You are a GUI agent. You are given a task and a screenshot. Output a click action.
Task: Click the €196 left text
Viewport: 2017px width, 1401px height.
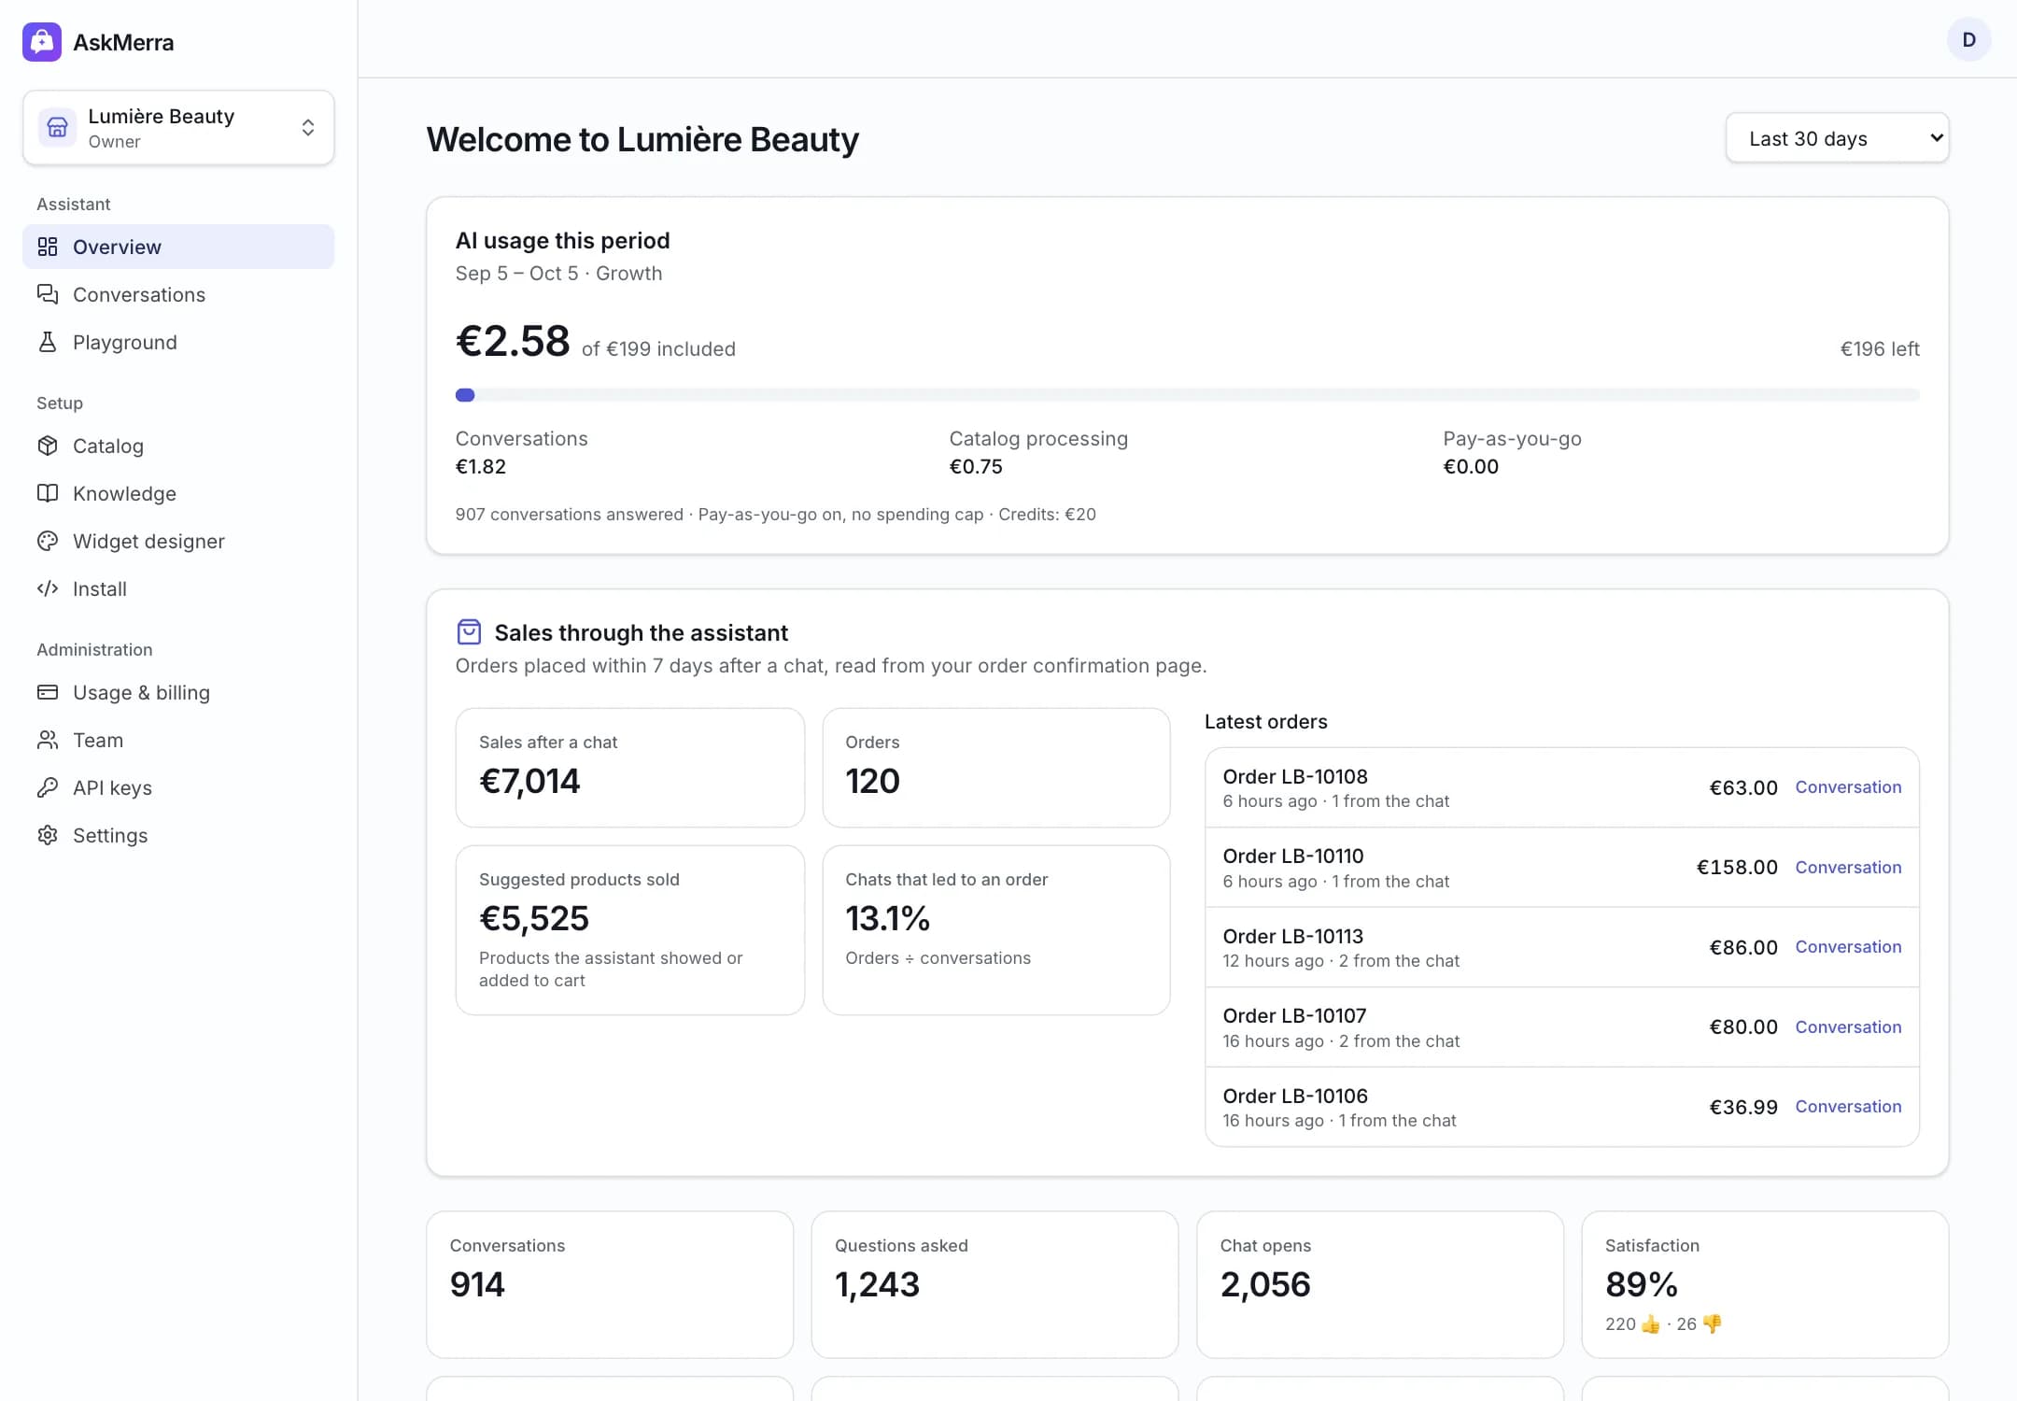coord(1879,349)
